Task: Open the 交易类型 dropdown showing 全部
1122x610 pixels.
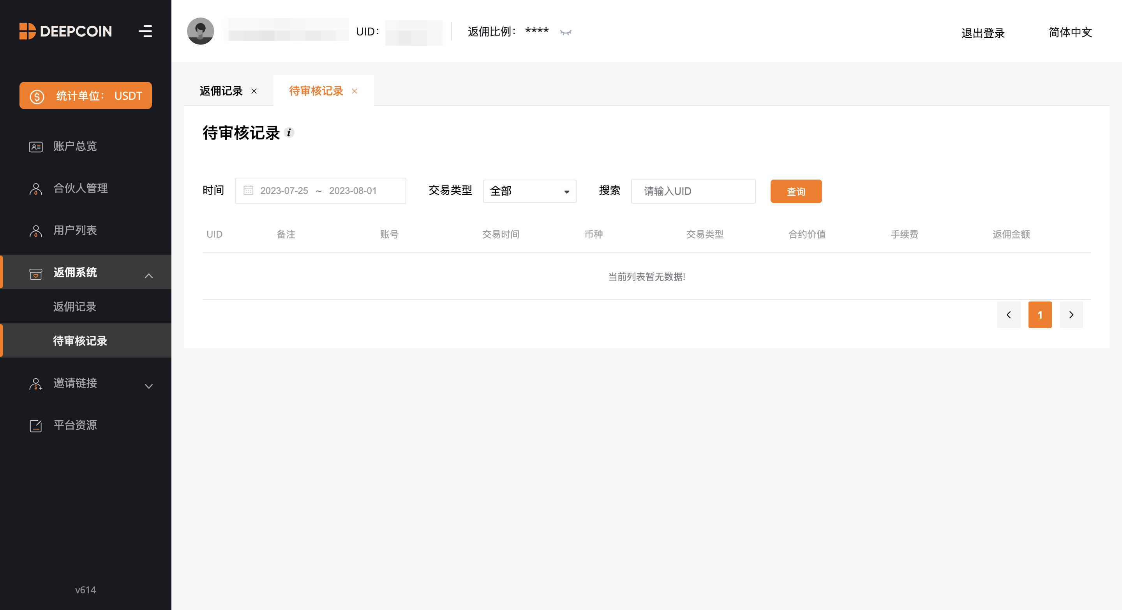Action: point(529,191)
